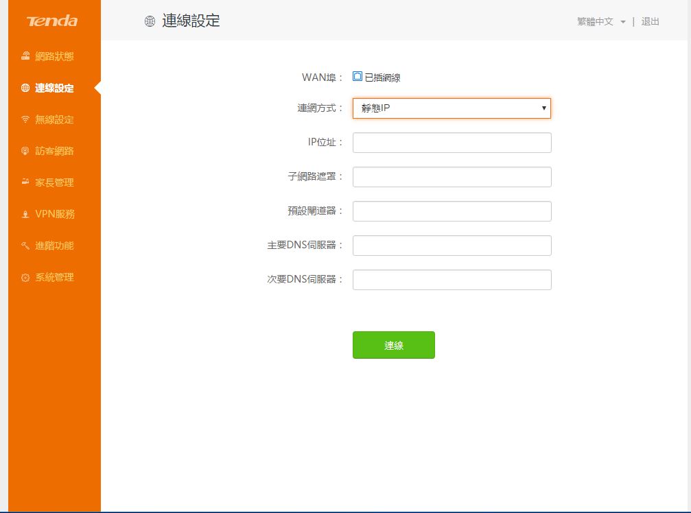Go to 無線設定 section
The image size is (691, 513).
(x=54, y=119)
